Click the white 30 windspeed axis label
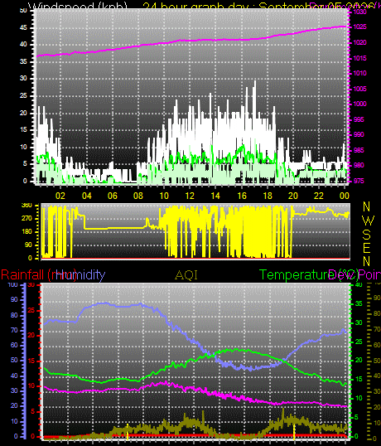This screenshot has height=446, width=381. pos(23,79)
